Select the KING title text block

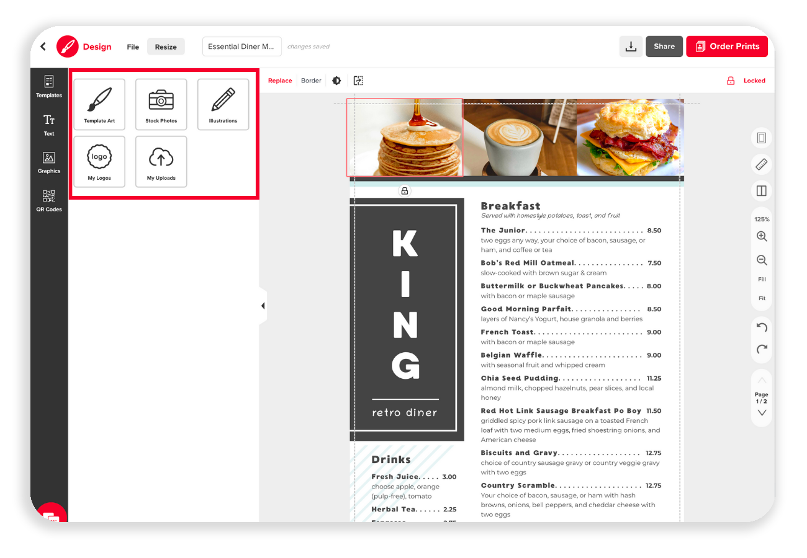tap(405, 304)
